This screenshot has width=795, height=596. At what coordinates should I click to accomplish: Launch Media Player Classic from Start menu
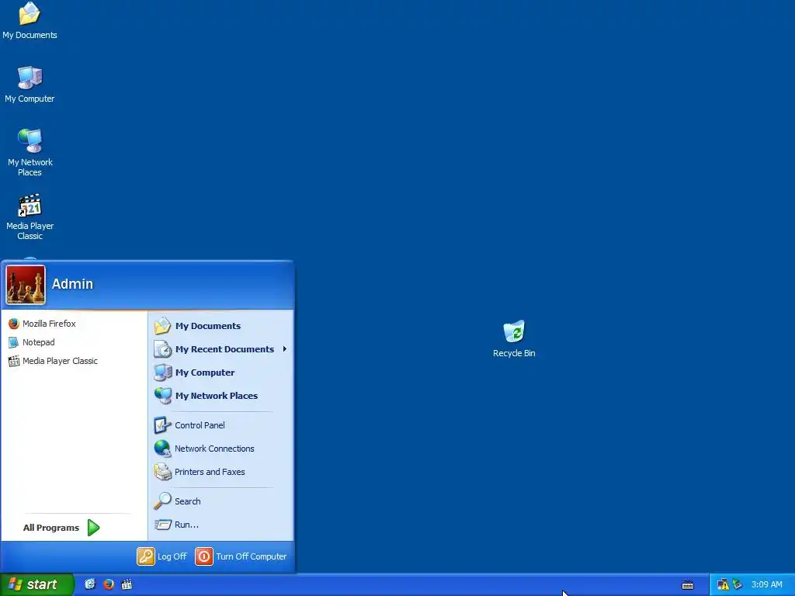53,361
